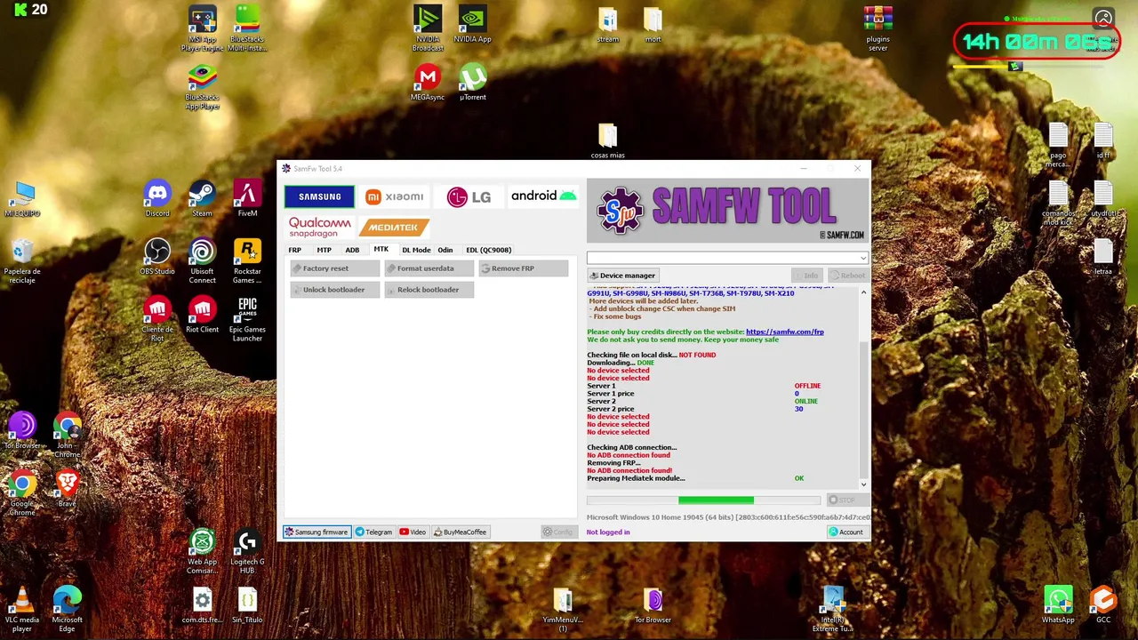Click the Info button
The image size is (1138, 640).
[806, 276]
